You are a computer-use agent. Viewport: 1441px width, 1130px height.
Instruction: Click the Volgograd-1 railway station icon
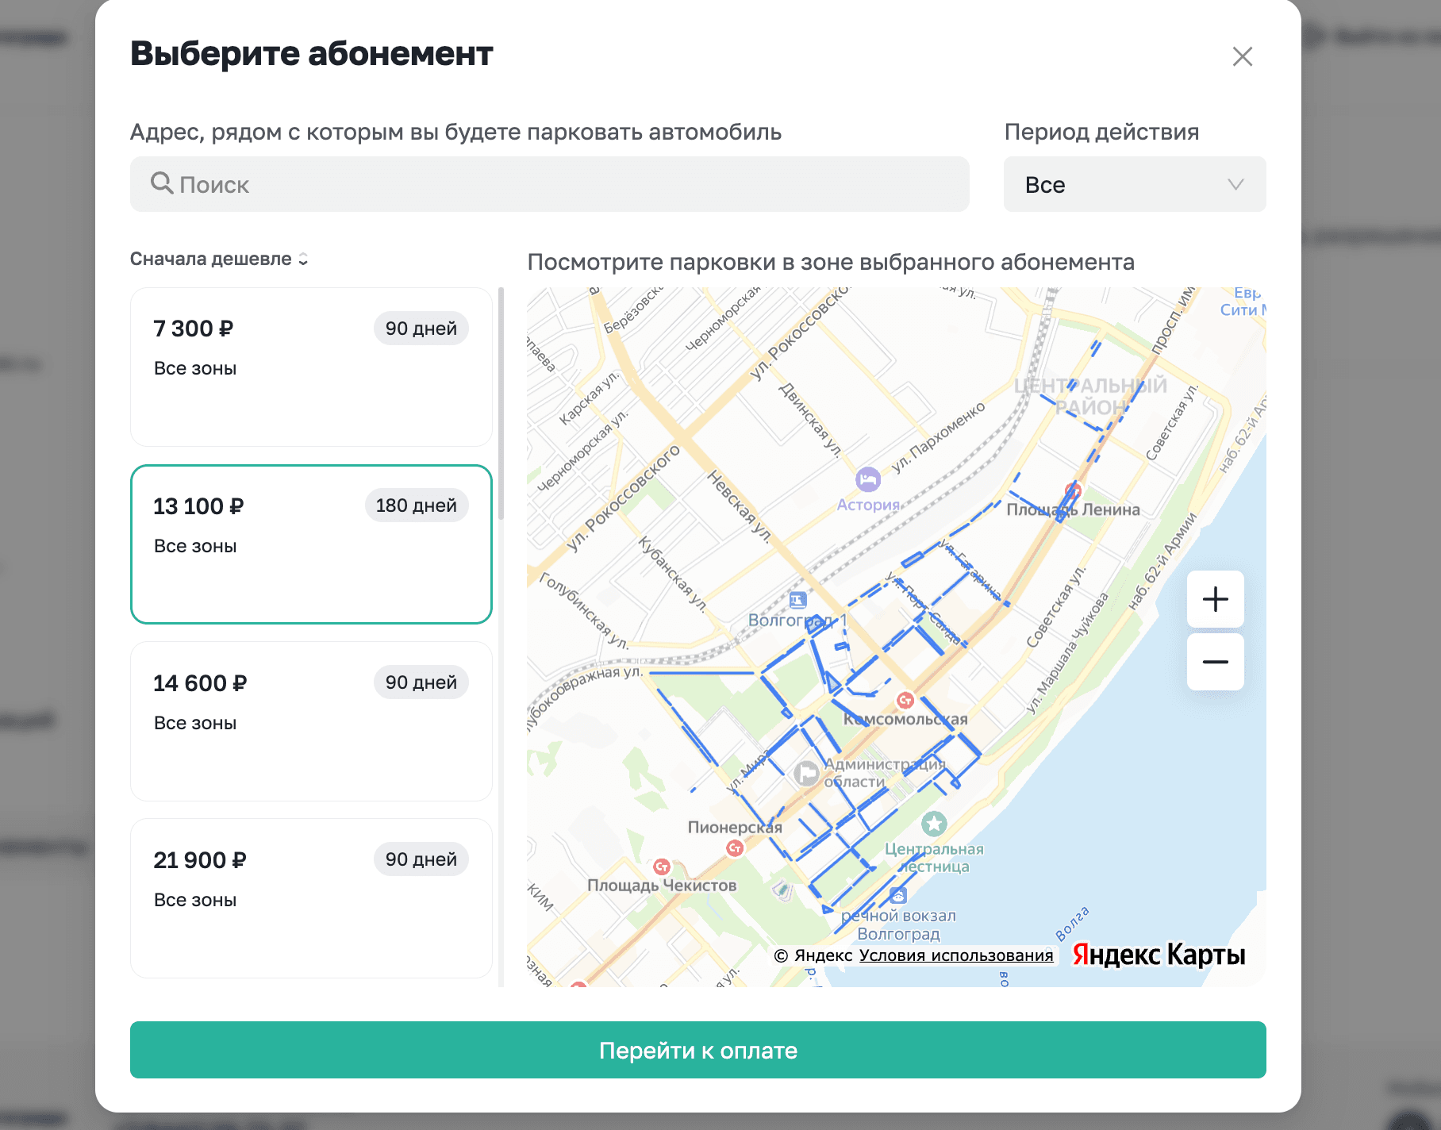pyautogui.click(x=797, y=600)
